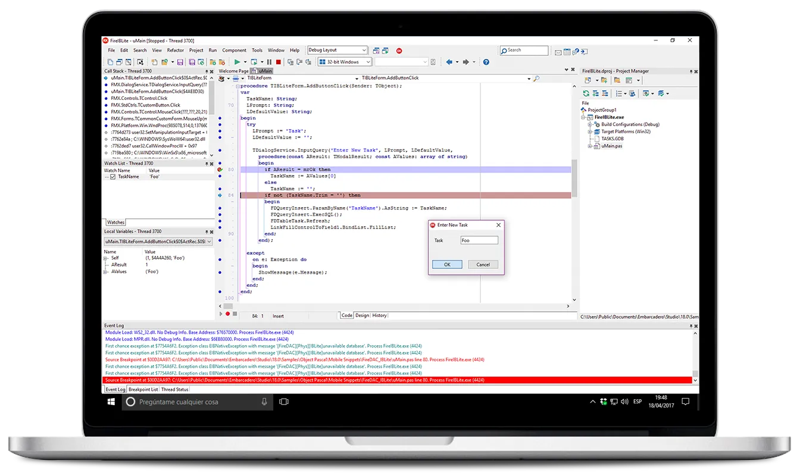Open the Thread Status tab
Viewport: 803px width, 473px height.
(x=175, y=389)
